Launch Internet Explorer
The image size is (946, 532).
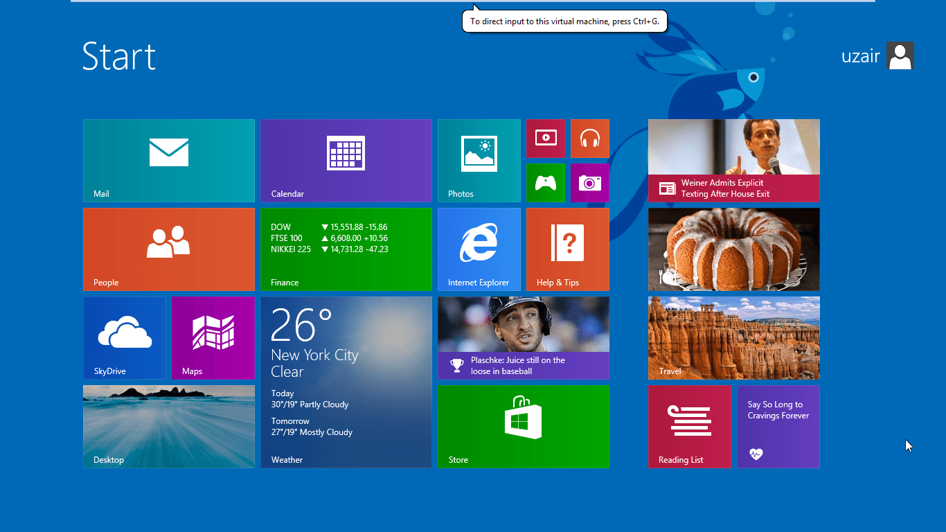pyautogui.click(x=479, y=249)
